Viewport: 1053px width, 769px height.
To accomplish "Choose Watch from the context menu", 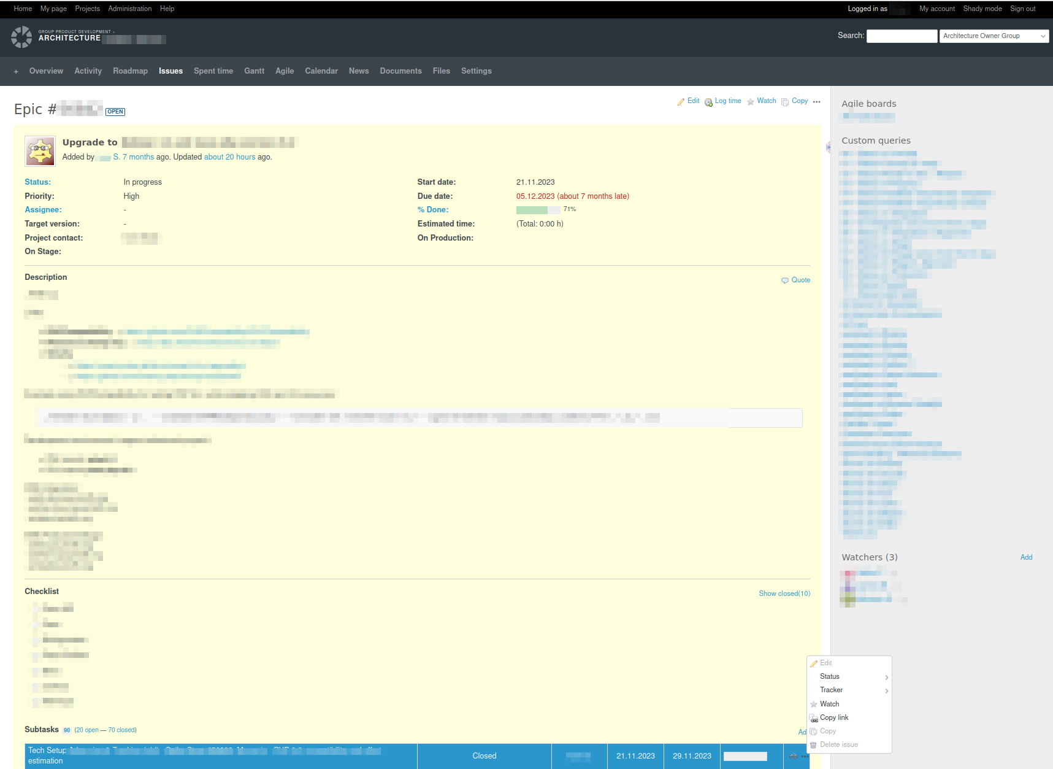I will (x=829, y=705).
